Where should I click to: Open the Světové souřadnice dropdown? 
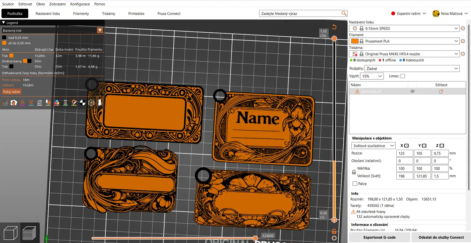tap(373, 145)
